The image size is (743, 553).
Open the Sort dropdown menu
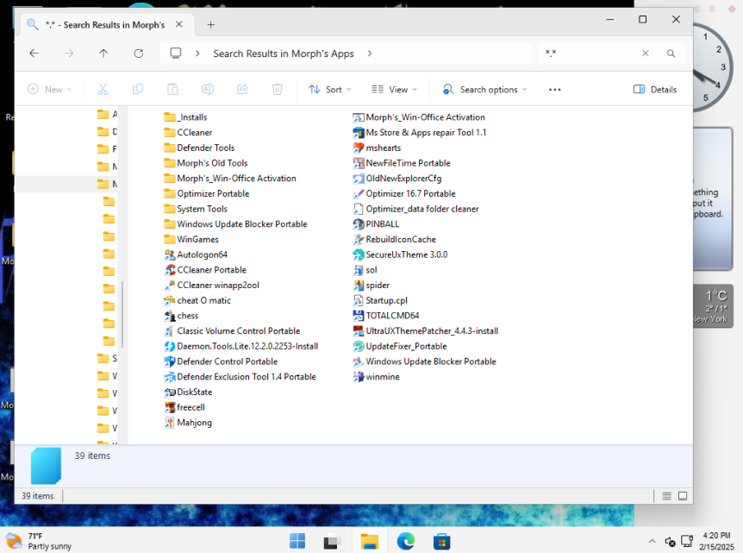pos(330,89)
